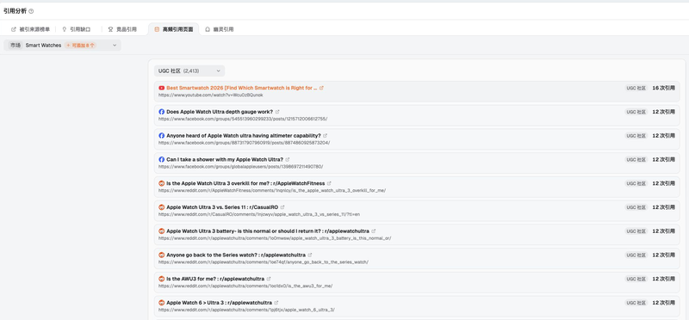Viewport: 689px width, 320px height.
Task: Open Apple Watch 6 > Ultra 3 post
Action: click(220, 303)
